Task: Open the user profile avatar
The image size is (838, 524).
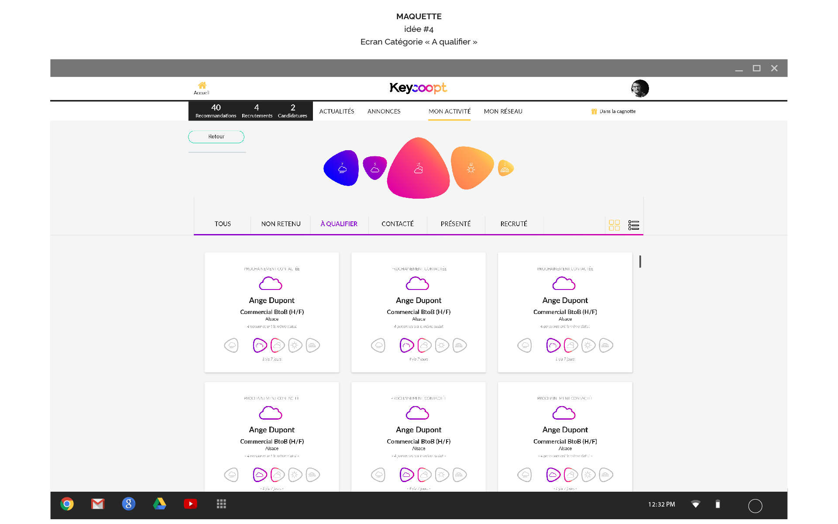Action: [640, 89]
